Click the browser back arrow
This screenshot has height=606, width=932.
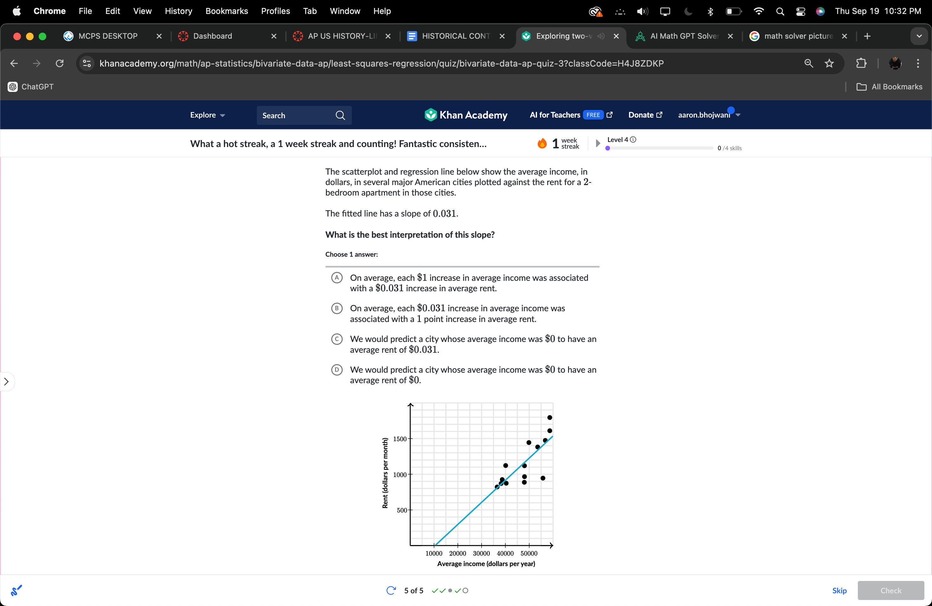point(14,63)
